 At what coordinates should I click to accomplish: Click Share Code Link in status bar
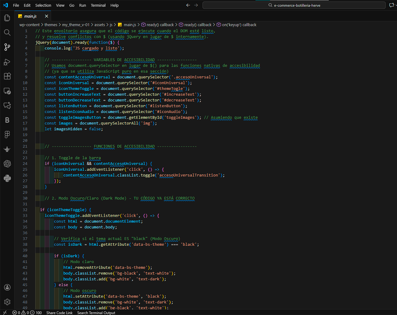59,313
